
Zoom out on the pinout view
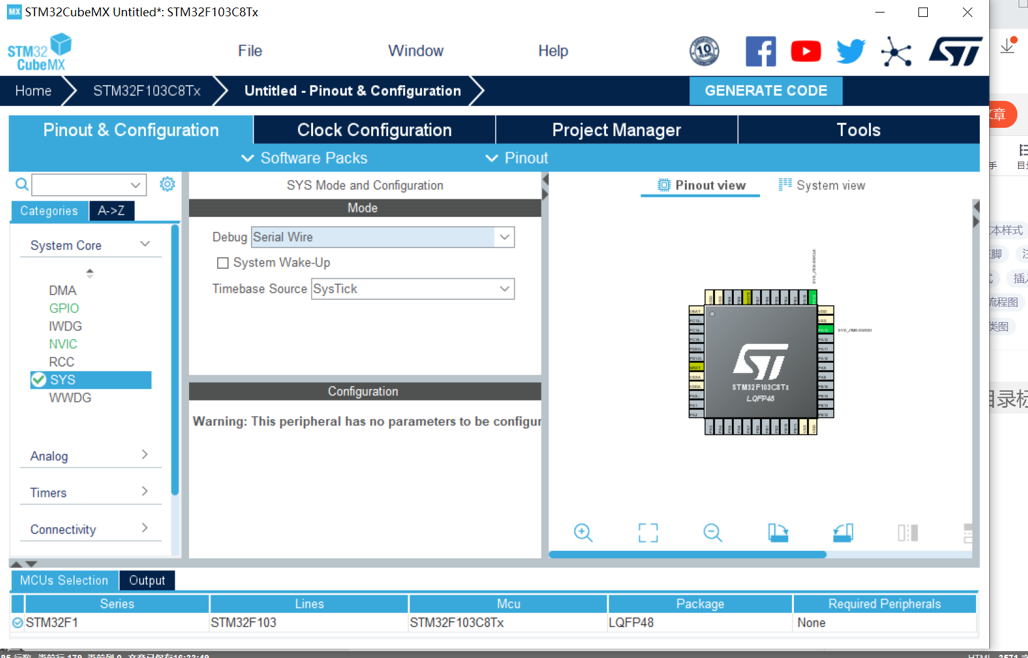pos(712,533)
